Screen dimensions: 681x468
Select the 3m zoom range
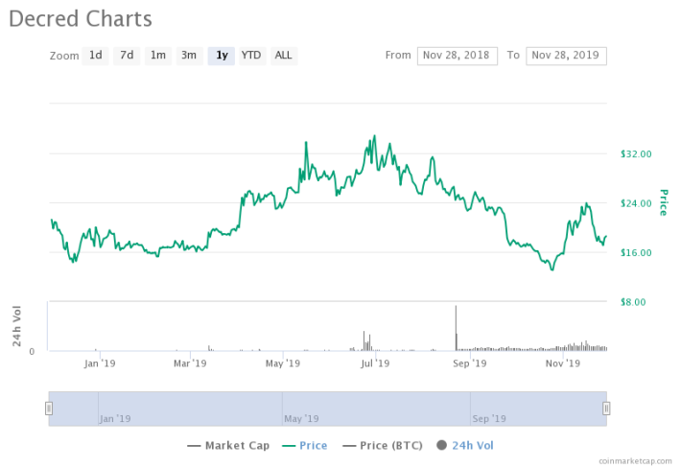pyautogui.click(x=189, y=56)
